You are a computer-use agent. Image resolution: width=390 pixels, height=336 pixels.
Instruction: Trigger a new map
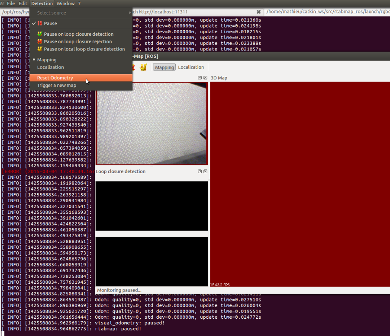point(56,85)
